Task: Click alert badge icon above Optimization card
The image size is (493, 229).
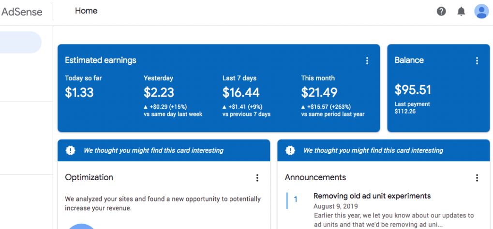Action: pos(71,150)
